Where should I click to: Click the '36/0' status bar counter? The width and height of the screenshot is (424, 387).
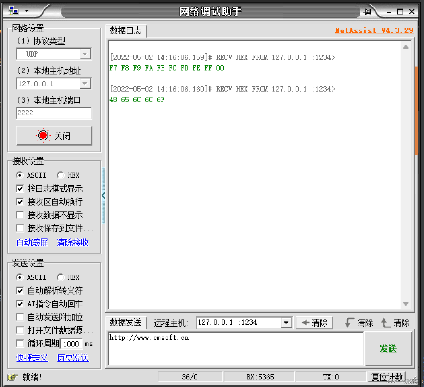(x=190, y=377)
